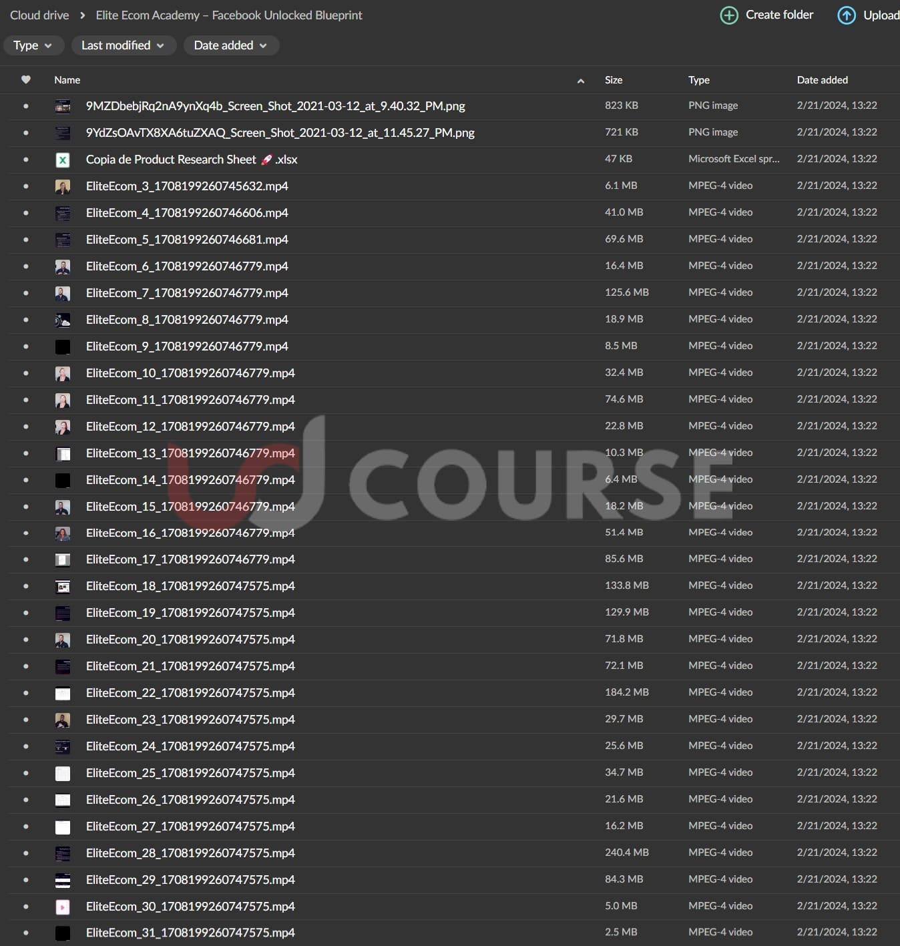Click the Name column sort arrow
The image size is (900, 946).
580,81
